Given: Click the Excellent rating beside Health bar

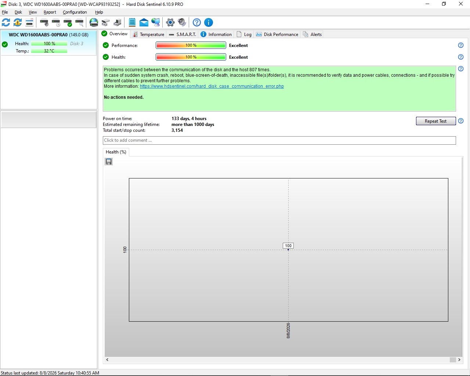Looking at the screenshot, I should click(x=238, y=57).
